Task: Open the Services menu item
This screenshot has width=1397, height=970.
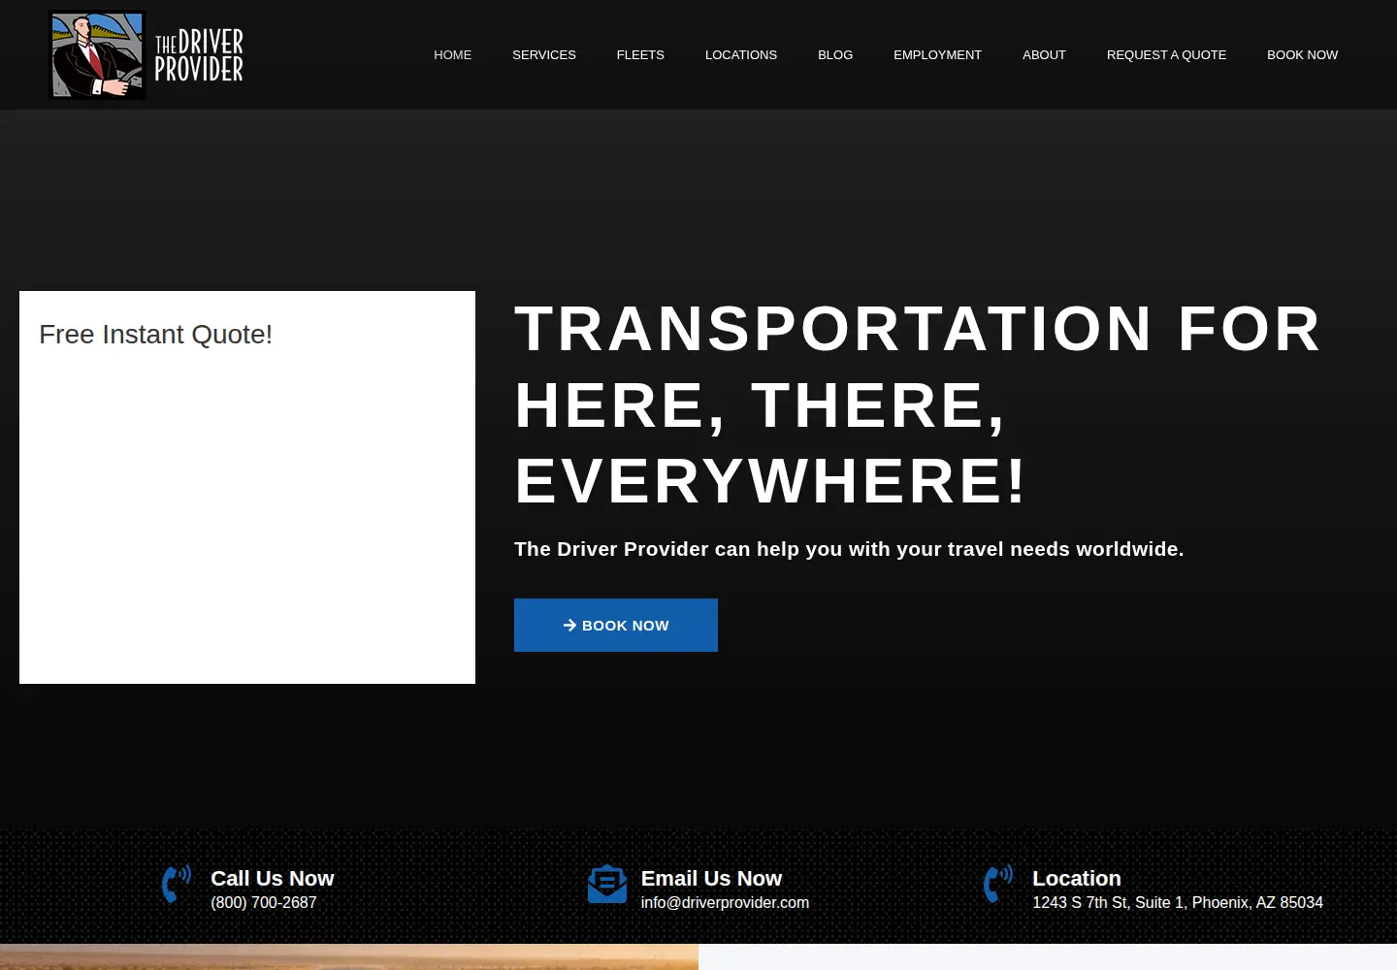Action: click(544, 55)
